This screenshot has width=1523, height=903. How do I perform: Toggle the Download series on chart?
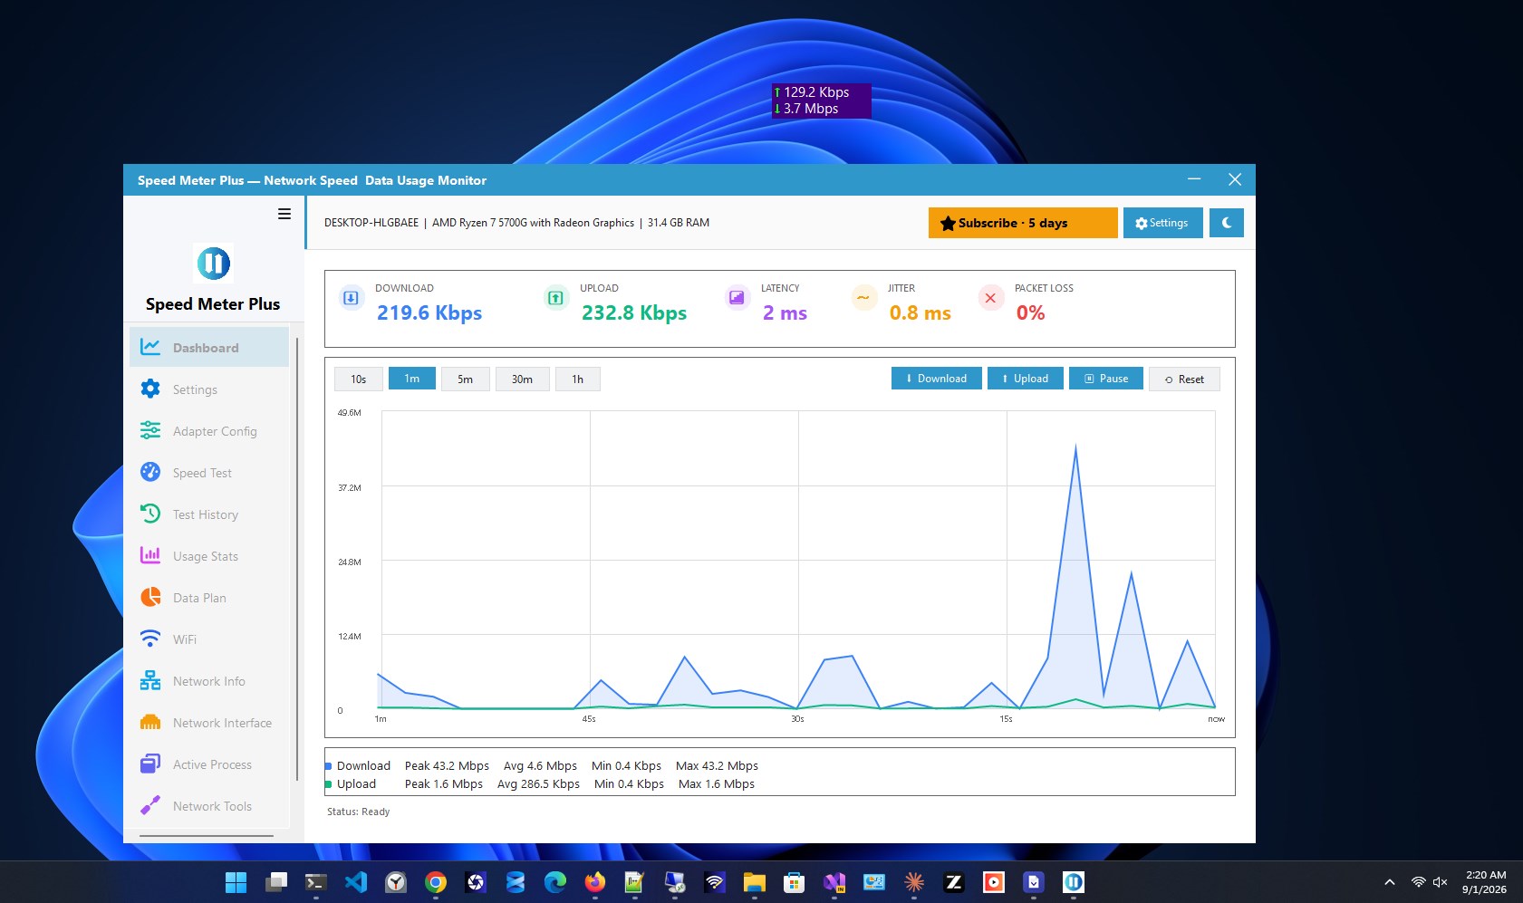coord(937,379)
